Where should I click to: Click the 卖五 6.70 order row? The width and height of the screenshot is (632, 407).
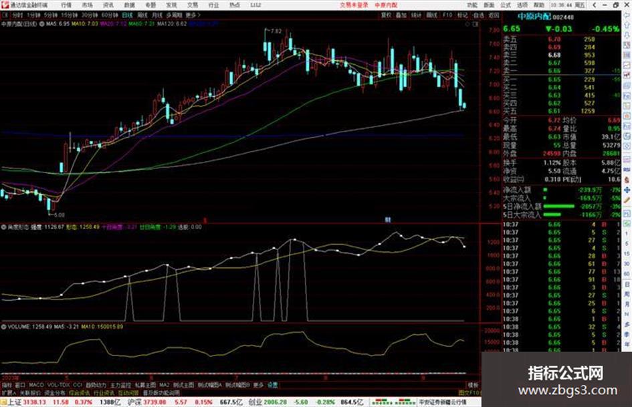coord(561,39)
